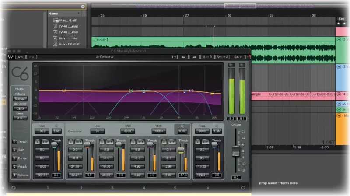Unfold the Master track with its orange header triangle
The image size is (350, 196).
339,116
